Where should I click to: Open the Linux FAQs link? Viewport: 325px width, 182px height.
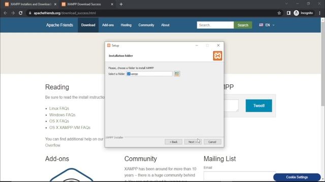59,108
